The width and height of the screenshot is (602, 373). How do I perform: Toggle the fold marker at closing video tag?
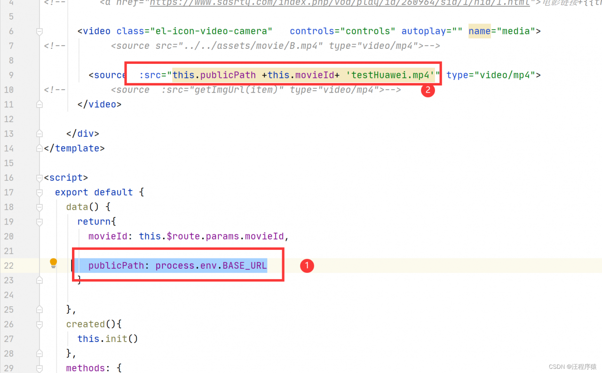(x=40, y=104)
